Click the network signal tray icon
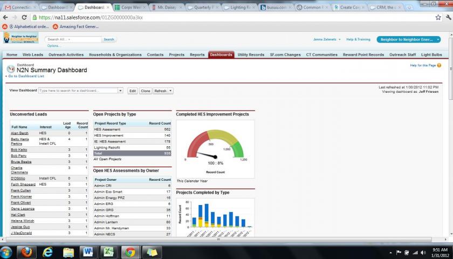The height and width of the screenshot is (259, 453). click(x=415, y=253)
